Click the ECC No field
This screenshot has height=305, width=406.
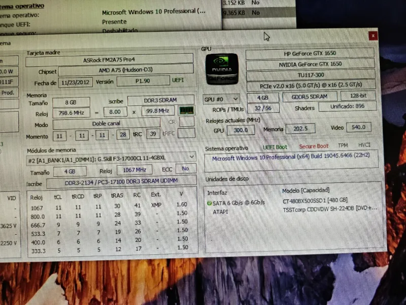point(185,169)
